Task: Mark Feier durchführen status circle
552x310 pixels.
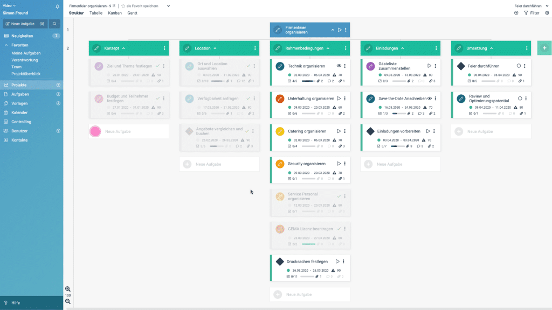Action: (519, 66)
